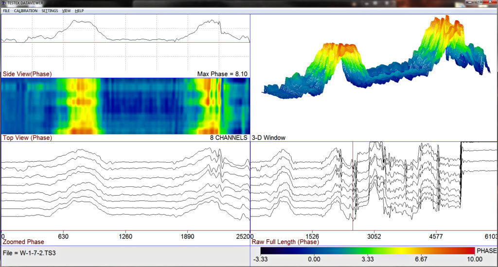Viewport: 498px width, 267px height.
Task: Click the Top View (Phase) label
Action: [x=27, y=137]
